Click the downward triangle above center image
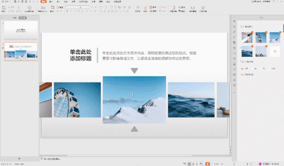284x166 pixels. coord(134,71)
